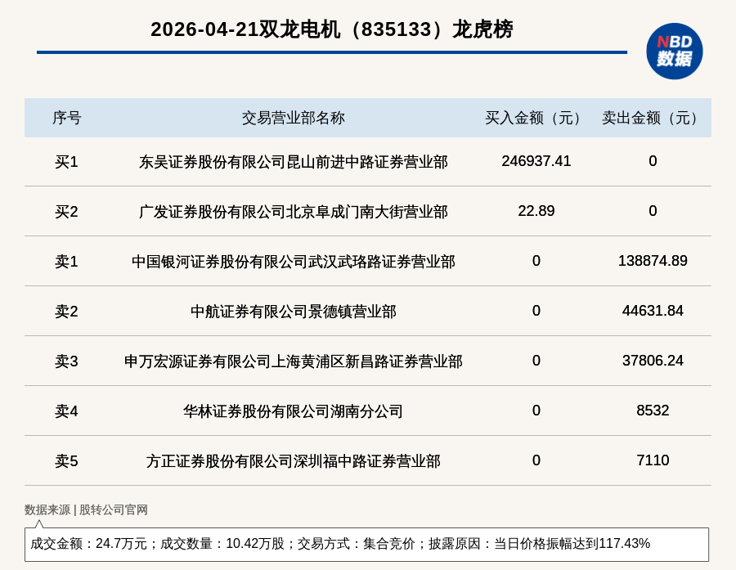Viewport: 736px width, 570px height.
Task: Click the 成交金额 summary note box
Action: (x=366, y=544)
